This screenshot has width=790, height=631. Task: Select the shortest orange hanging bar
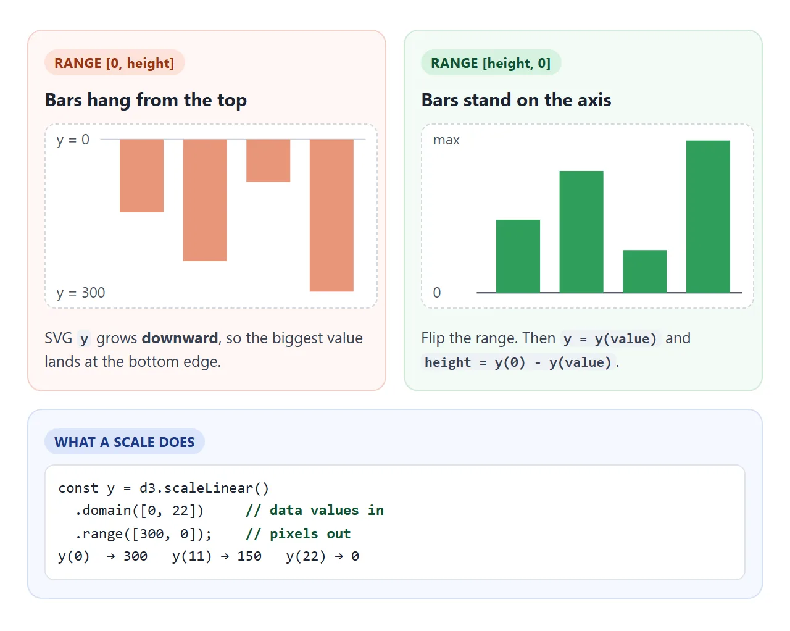coord(268,161)
